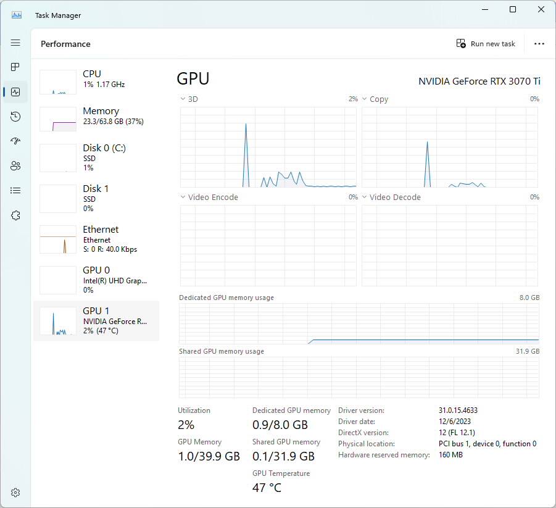Open the App history icon

(15, 117)
